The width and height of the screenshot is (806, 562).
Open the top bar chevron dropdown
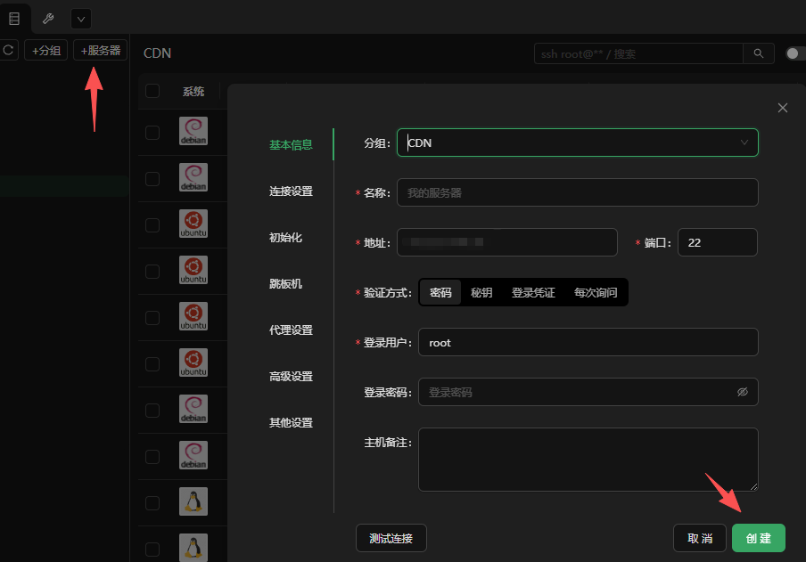coord(80,18)
